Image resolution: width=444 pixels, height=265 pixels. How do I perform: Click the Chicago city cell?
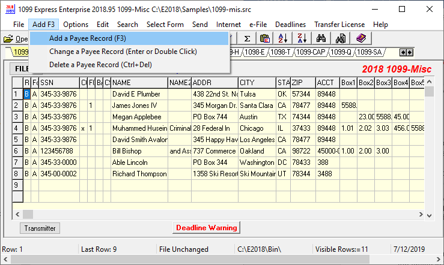[257, 128]
